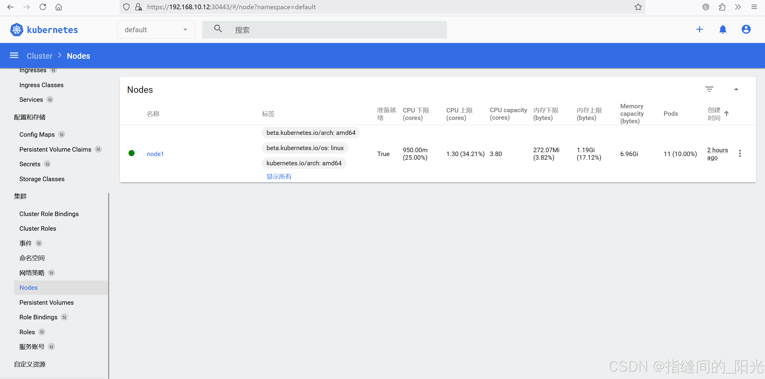Click the search magnifier icon
Viewport: 765px width, 379px height.
(218, 29)
